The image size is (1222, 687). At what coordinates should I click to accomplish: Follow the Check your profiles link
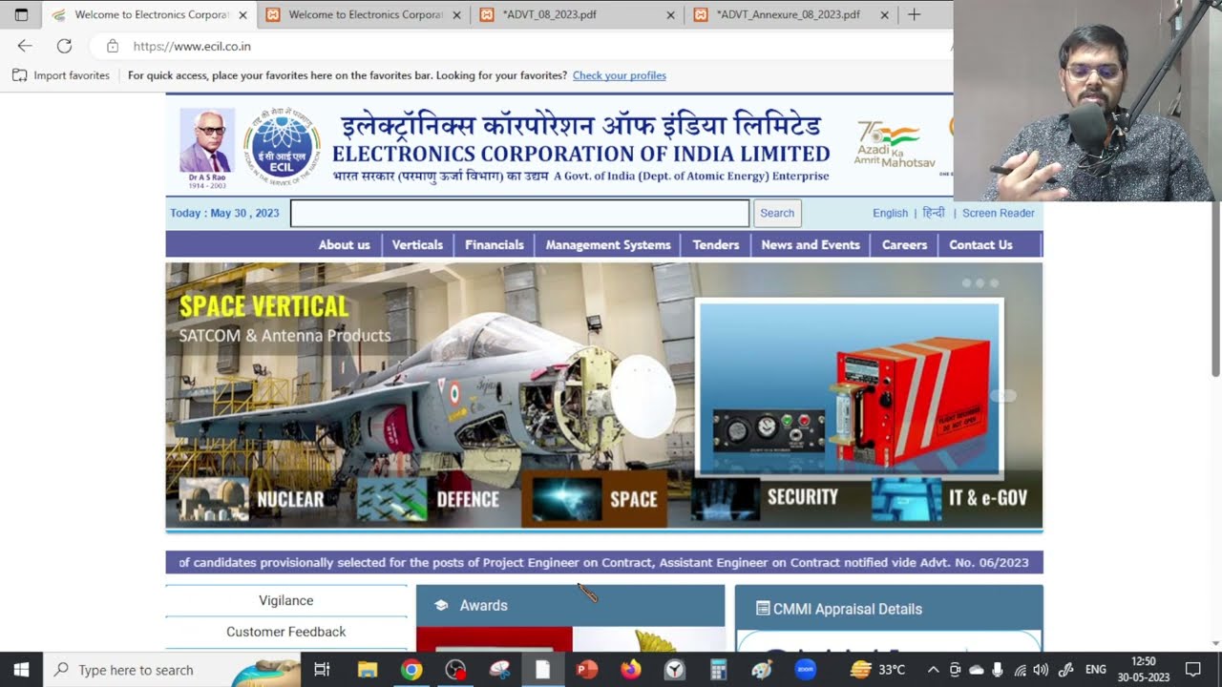pyautogui.click(x=620, y=75)
